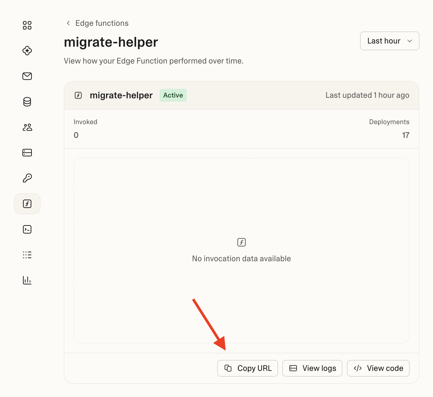Click the View code button
433x397 pixels.
(378, 368)
